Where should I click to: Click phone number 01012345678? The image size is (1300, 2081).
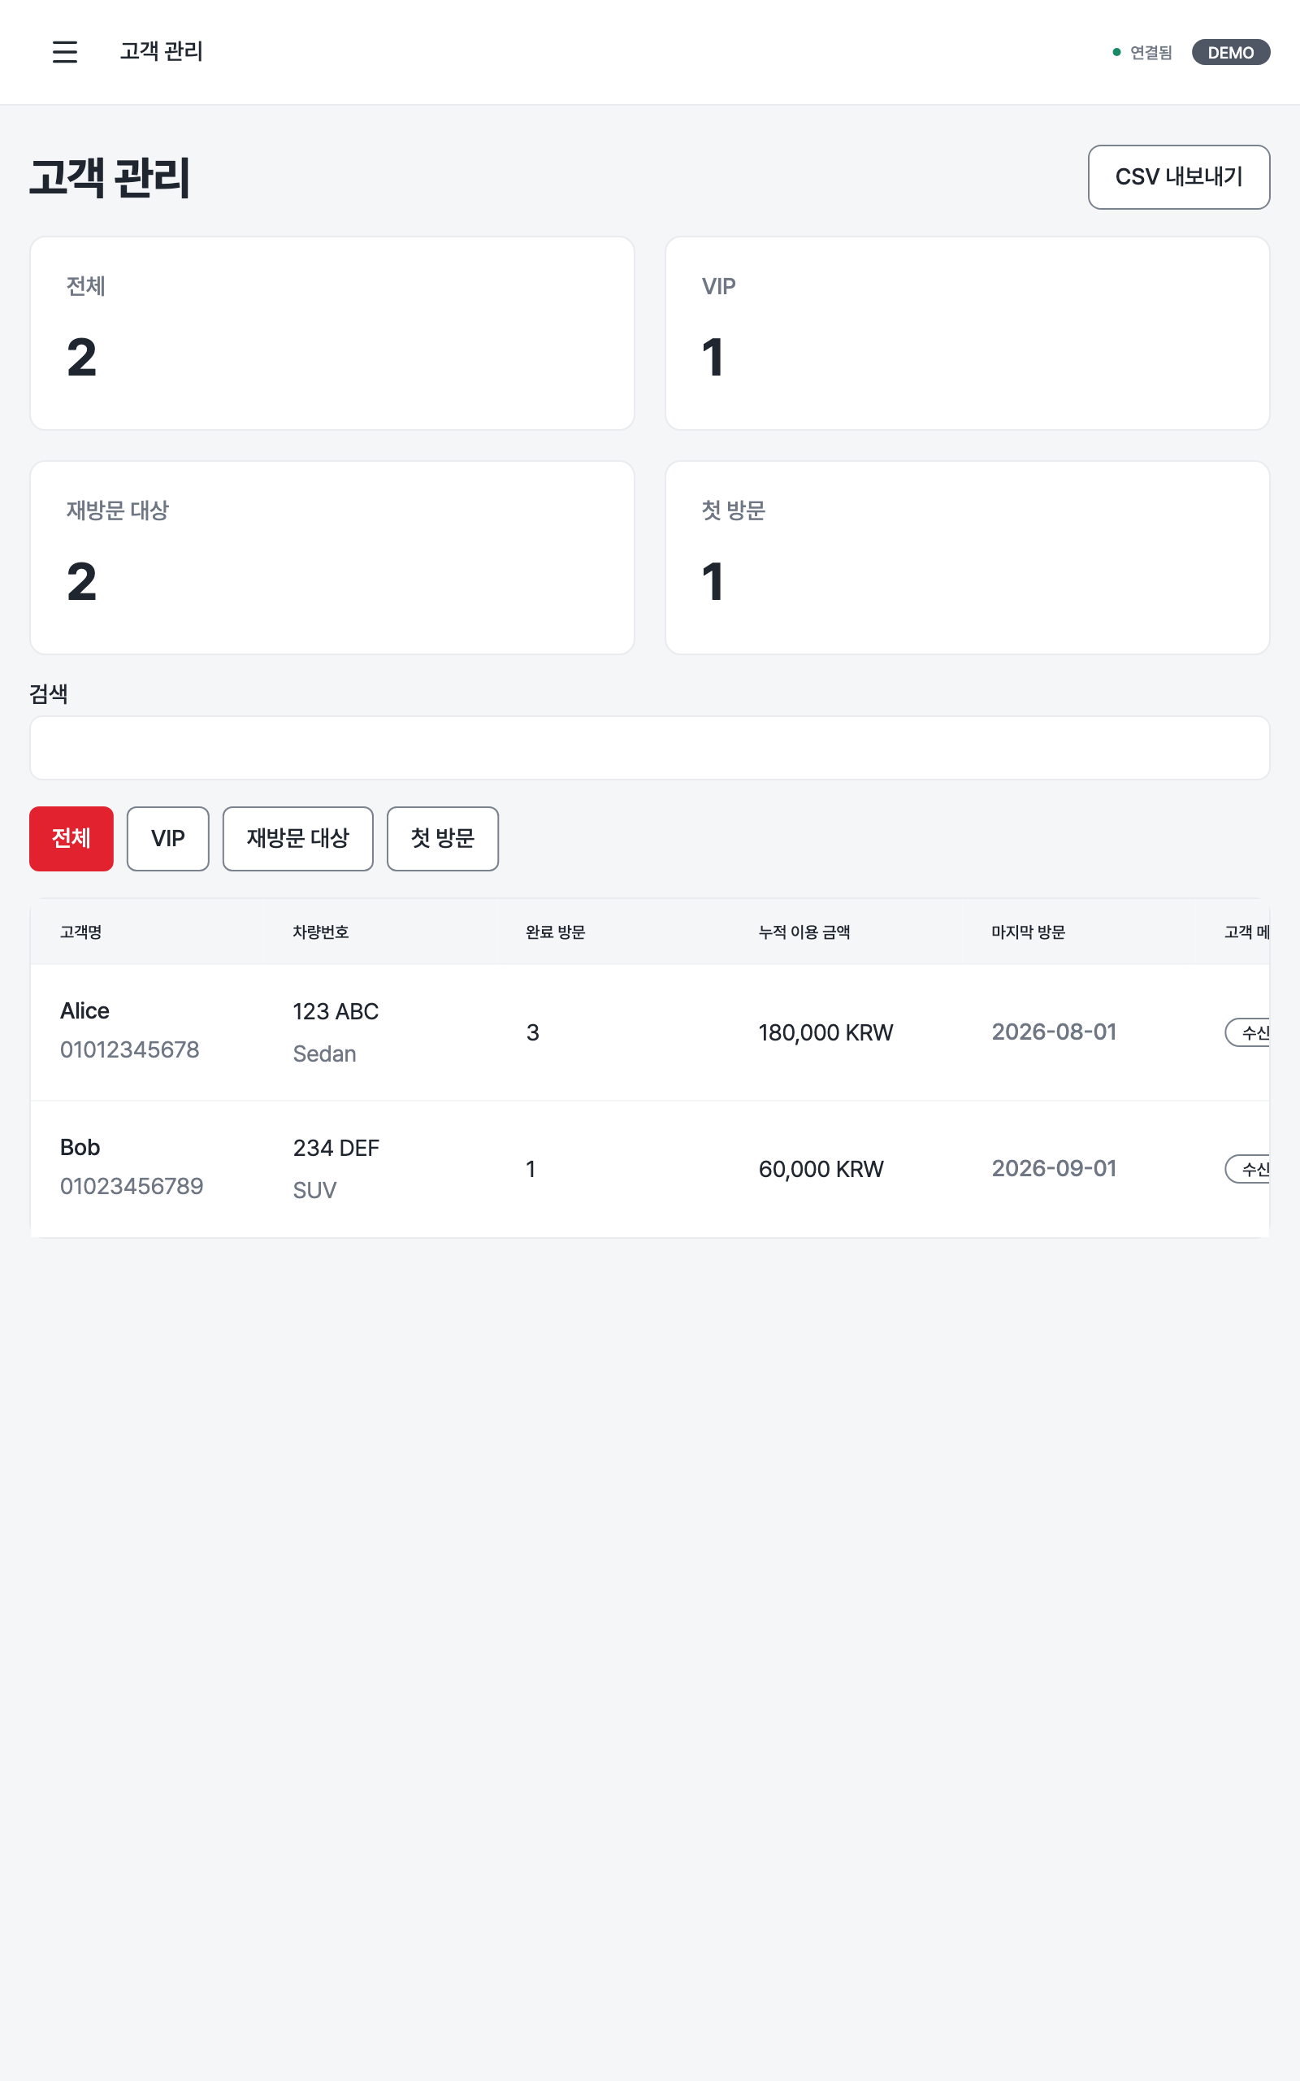coord(130,1050)
